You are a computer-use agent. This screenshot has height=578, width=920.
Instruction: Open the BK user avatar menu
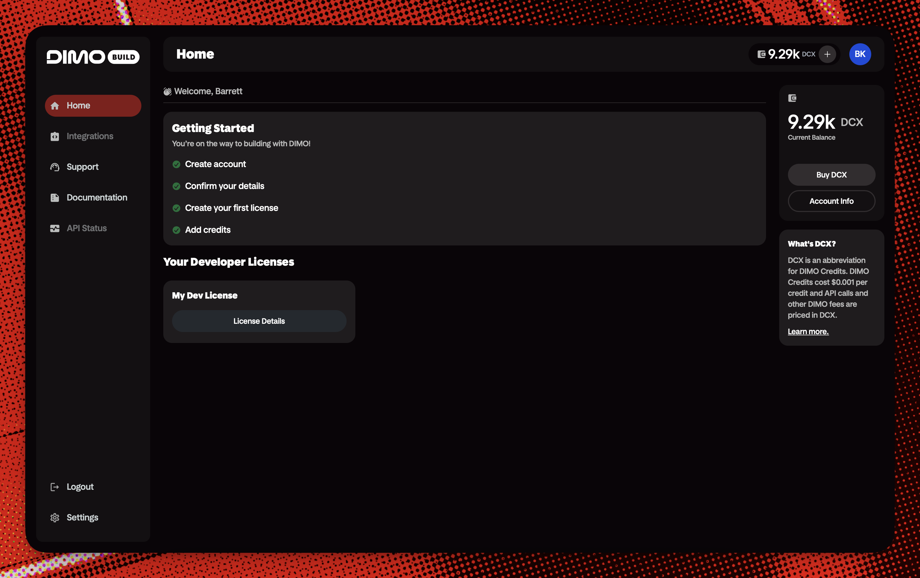[860, 54]
